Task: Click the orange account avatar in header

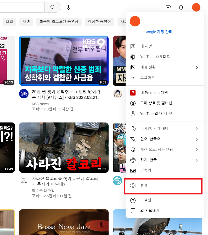Action: (196, 7)
